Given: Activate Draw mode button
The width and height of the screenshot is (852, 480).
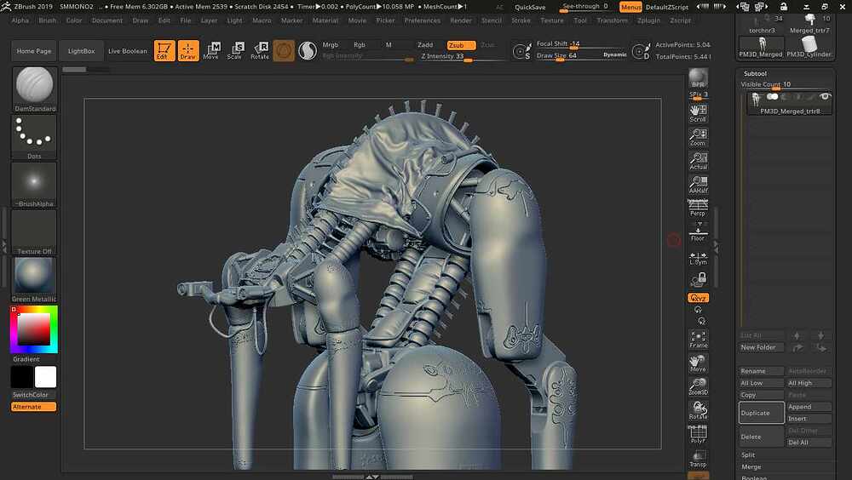Looking at the screenshot, I should (188, 50).
